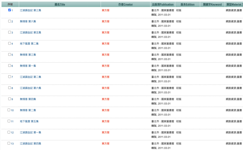Tick the checkbox for row 2

[9, 21]
